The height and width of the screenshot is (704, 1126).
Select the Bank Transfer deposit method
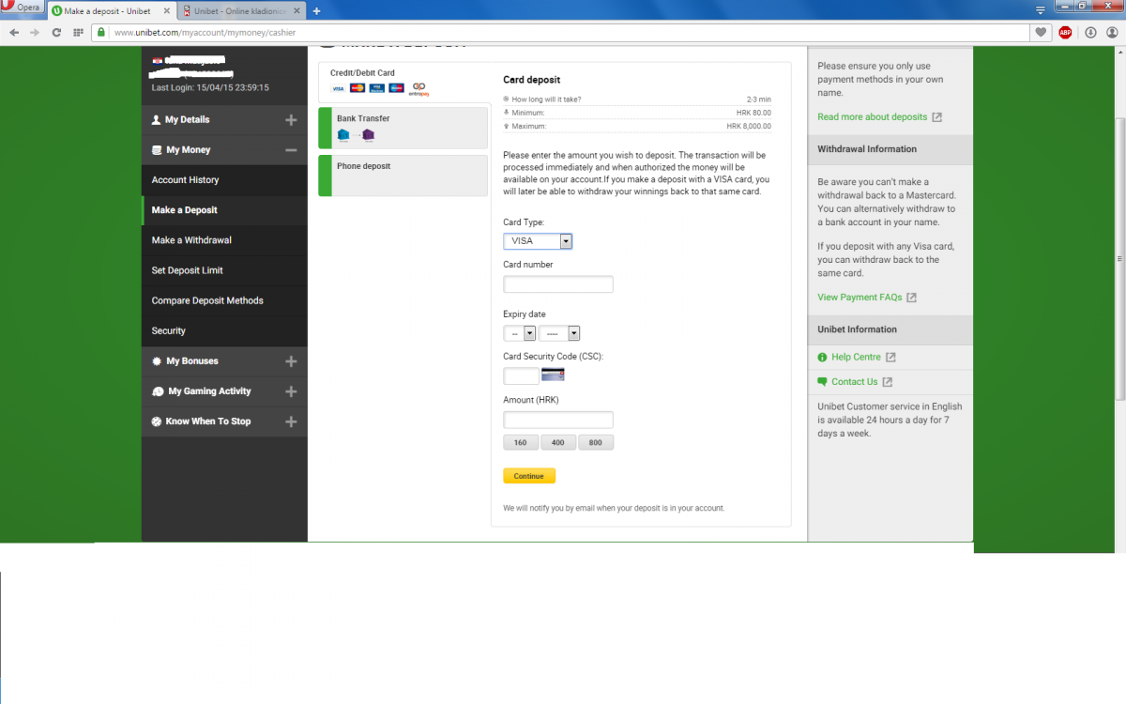tap(403, 127)
